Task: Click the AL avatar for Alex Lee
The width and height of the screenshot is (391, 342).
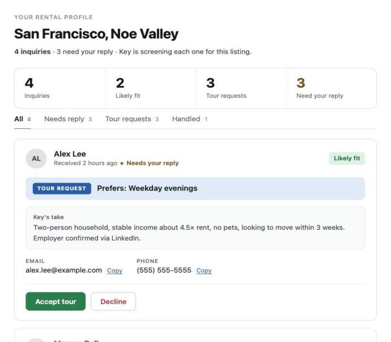Action: click(36, 158)
